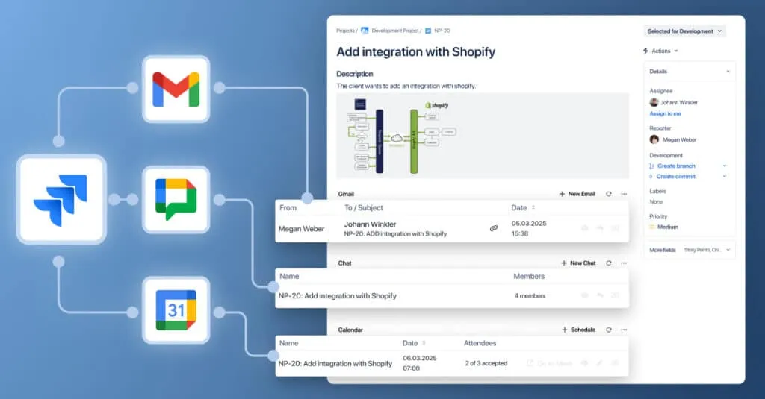Click the Megan Weber reporter name
Image resolution: width=765 pixels, height=399 pixels.
[679, 139]
